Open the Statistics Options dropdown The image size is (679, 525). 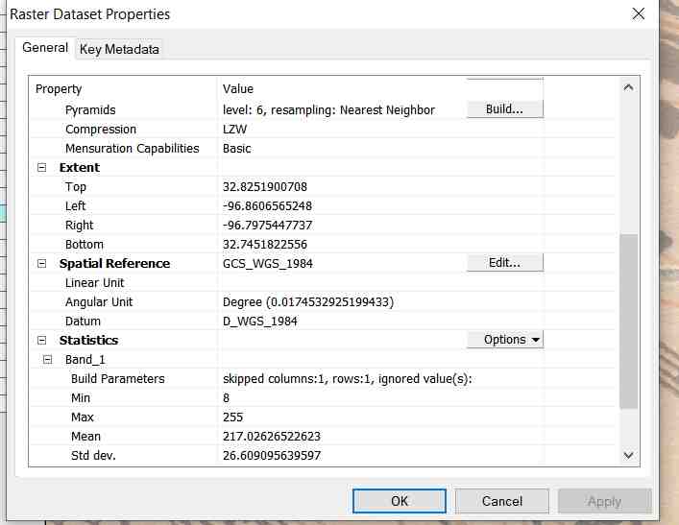(x=504, y=340)
